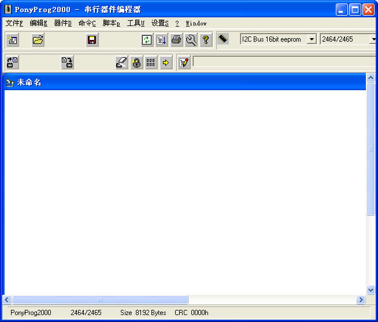Click the empty text field in the toolbar
The height and width of the screenshot is (322, 378).
coord(283,62)
